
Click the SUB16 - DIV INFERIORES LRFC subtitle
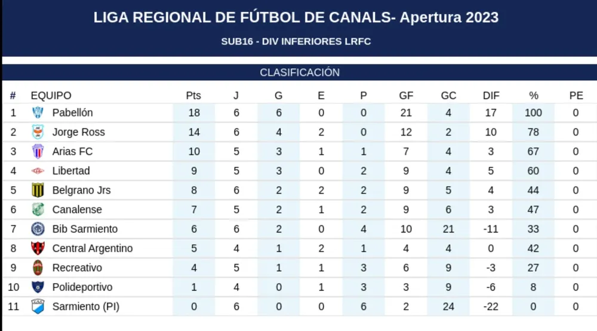tap(296, 42)
